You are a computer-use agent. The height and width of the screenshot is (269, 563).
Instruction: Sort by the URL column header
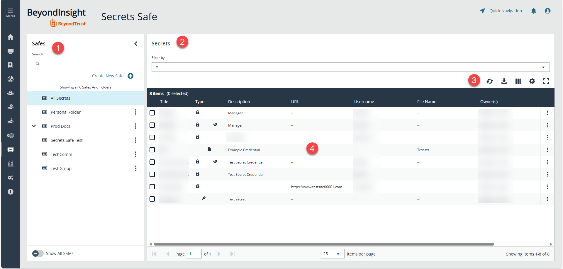click(295, 102)
